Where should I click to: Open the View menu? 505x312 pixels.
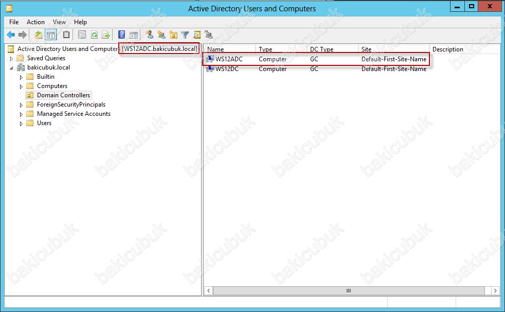(x=59, y=22)
